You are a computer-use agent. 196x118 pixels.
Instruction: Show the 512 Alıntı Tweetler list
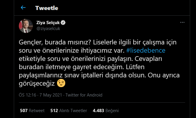coord(68,111)
